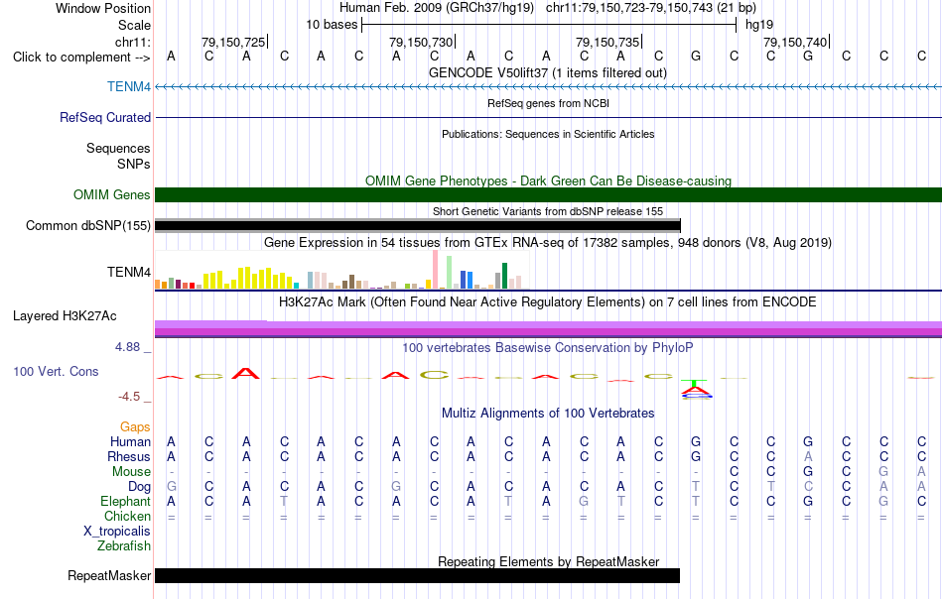Open the RefSeq Curated track label
Image resolution: width=943 pixels, height=599 pixels.
coord(105,117)
